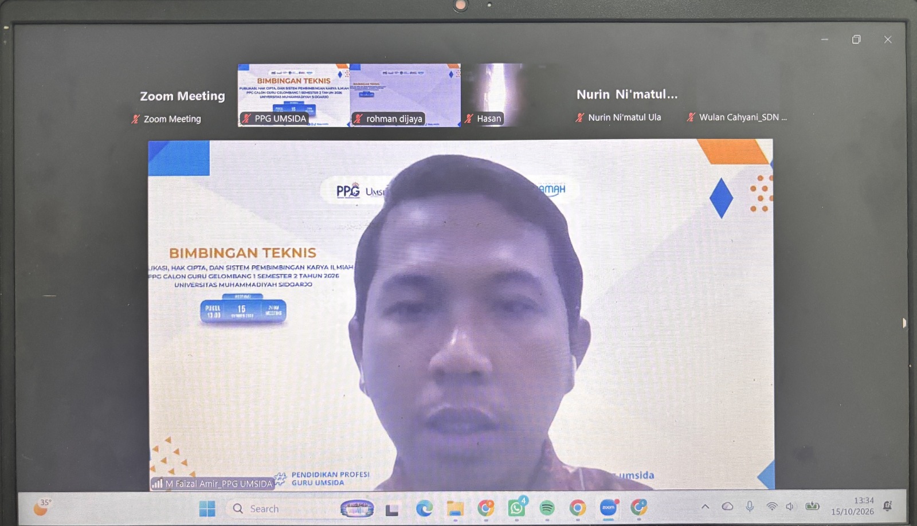Image resolution: width=917 pixels, height=526 pixels.
Task: Open Chrome icon next to Spotify
Action: click(x=578, y=508)
